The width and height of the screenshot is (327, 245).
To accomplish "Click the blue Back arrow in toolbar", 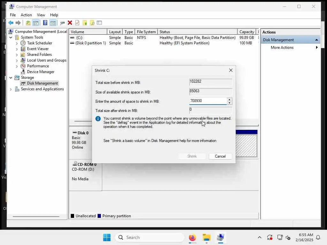I will click(11, 23).
